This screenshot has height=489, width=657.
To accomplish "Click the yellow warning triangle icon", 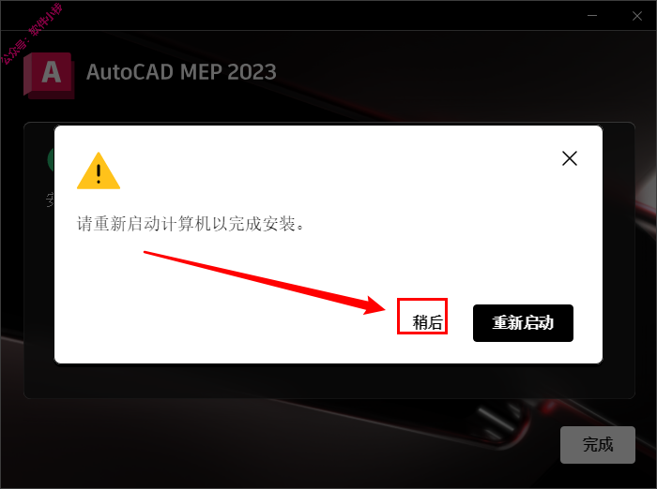I will [99, 171].
